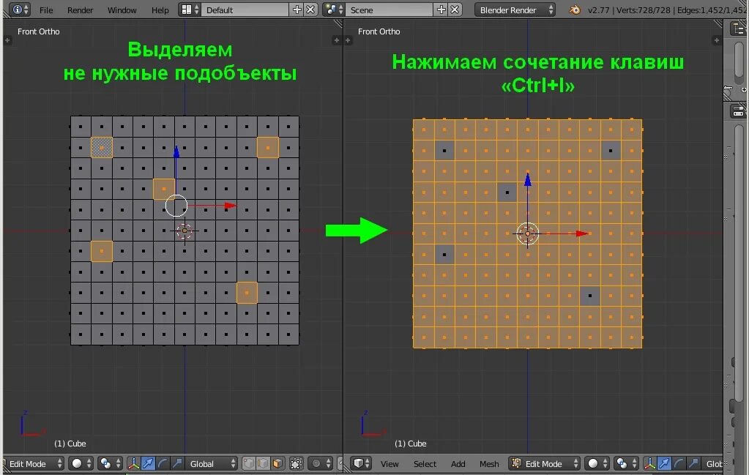
Task: Open the File menu
Action: [46, 10]
